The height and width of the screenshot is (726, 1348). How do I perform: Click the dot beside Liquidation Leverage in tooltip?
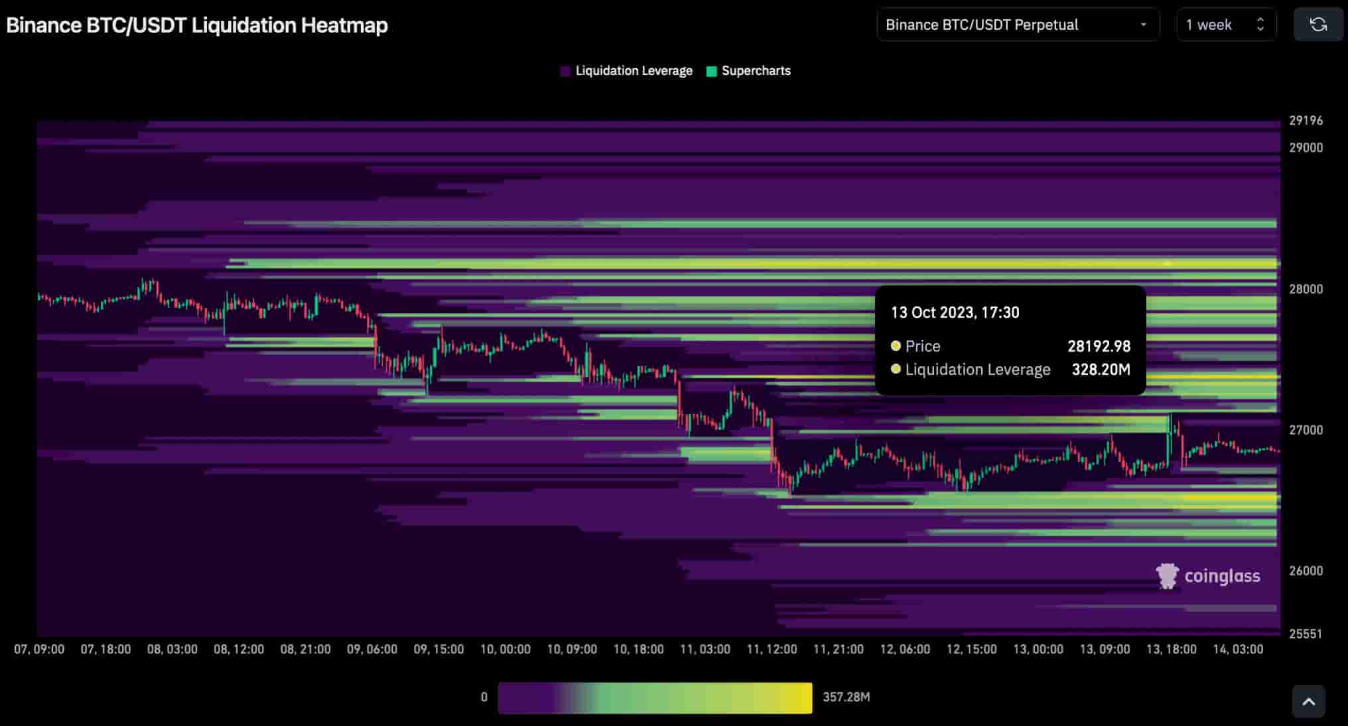coord(896,370)
